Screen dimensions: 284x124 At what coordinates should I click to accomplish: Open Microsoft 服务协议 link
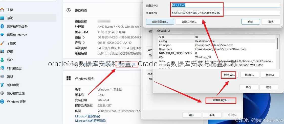[88, 116]
